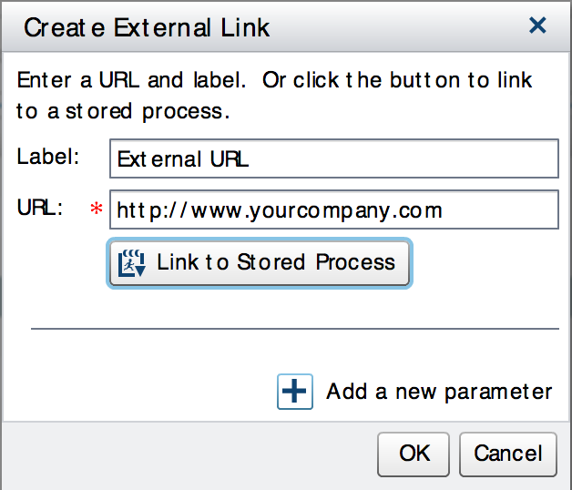Viewport: 572px width, 490px height.
Task: Confirm with the OK button
Action: click(414, 454)
